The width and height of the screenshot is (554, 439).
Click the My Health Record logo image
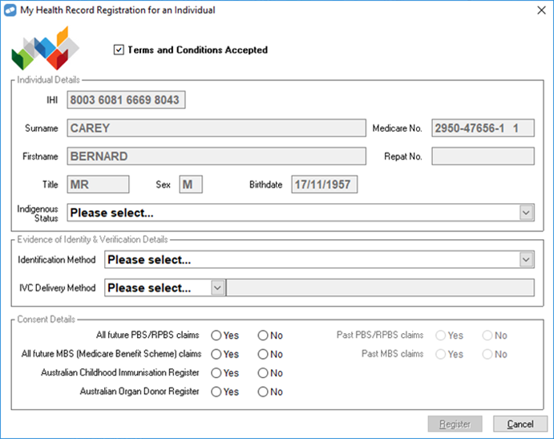(x=45, y=48)
